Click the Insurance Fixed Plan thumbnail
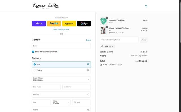Screen dimensions: 181x112 [x=104, y=21]
